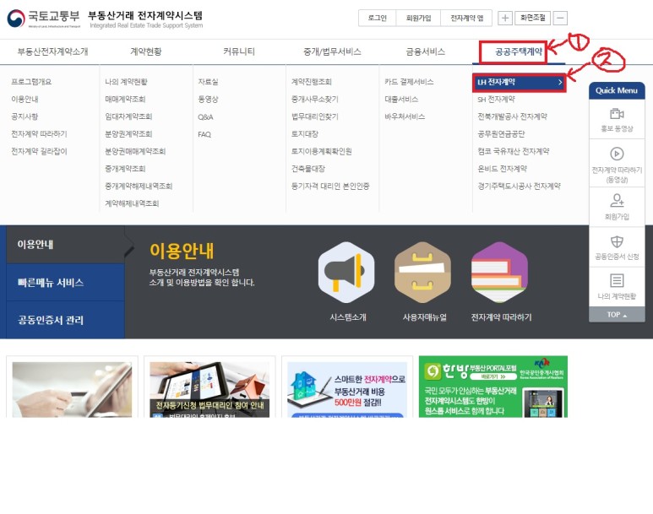The width and height of the screenshot is (653, 514).
Task: Select 공무원연금공단 link
Action: 501,134
